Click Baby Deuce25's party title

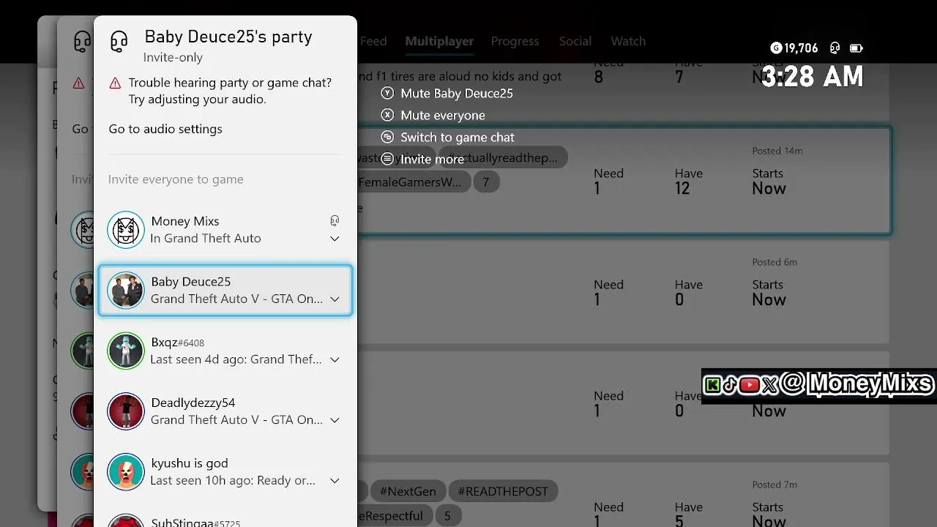[x=228, y=37]
